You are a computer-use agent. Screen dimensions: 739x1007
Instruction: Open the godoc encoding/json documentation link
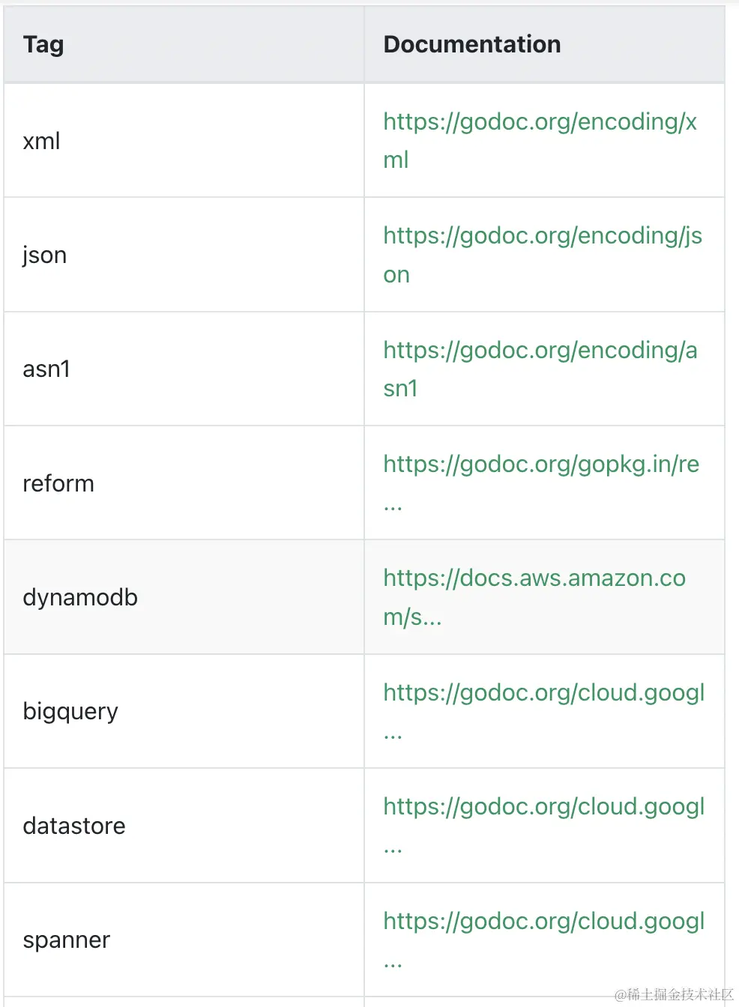pos(542,255)
